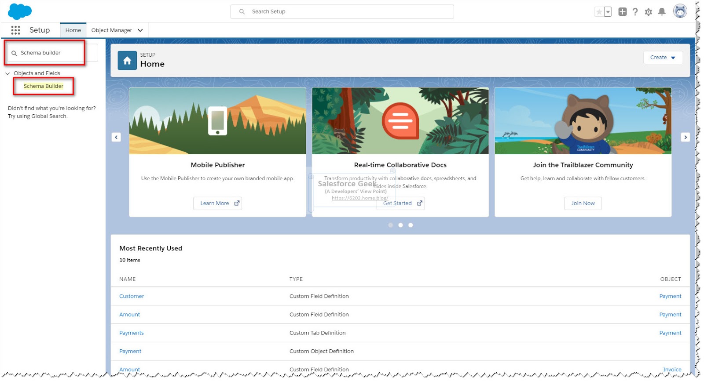Open the Global Actions plus icon
Viewport: 704px width, 381px height.
(622, 12)
